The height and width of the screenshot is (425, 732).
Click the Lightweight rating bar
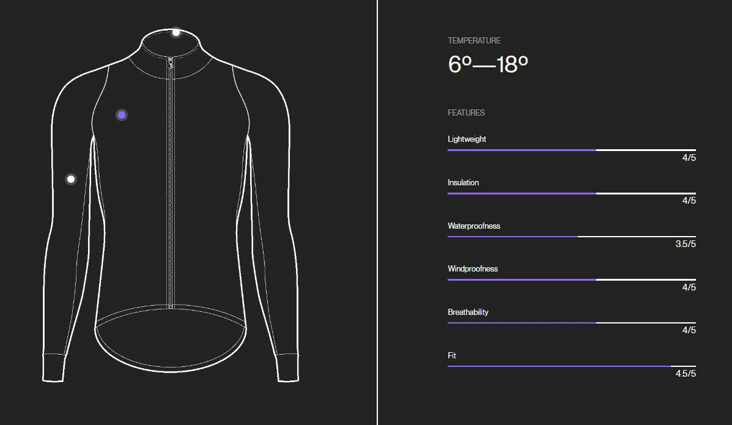click(x=571, y=150)
